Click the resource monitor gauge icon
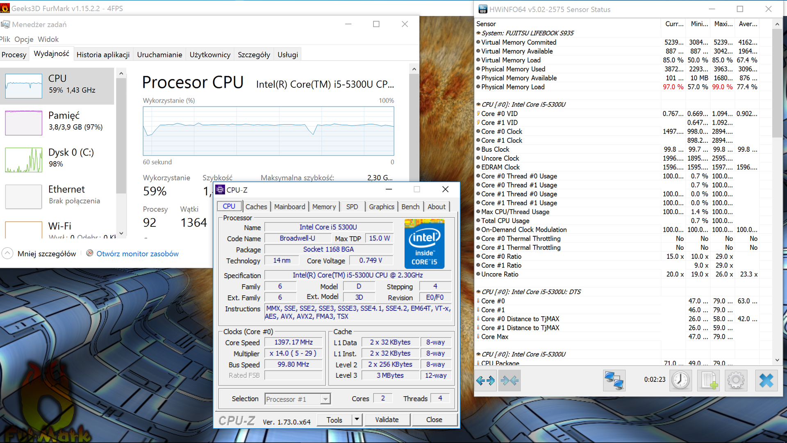The image size is (787, 443). tap(90, 253)
